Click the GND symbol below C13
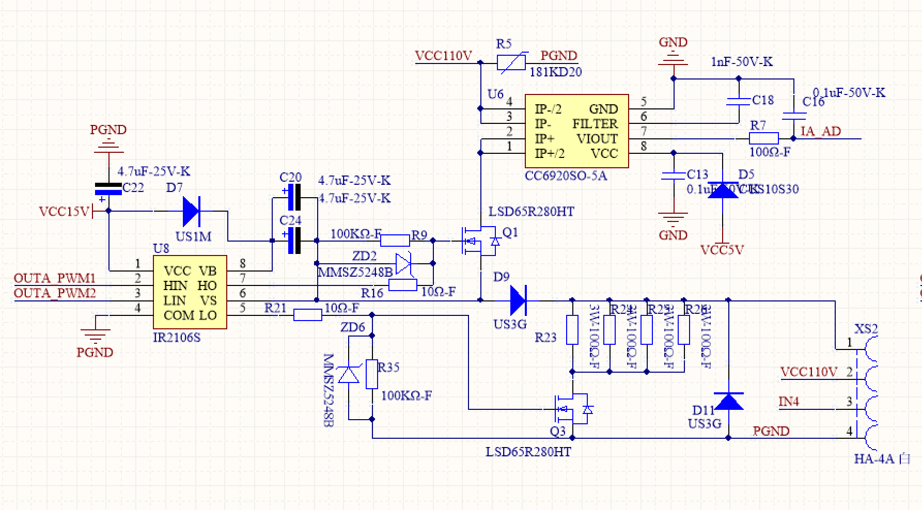 pos(674,219)
